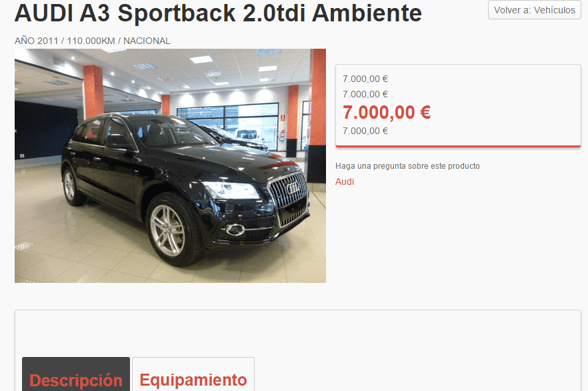
Task: Open the black Audi car photo
Action: click(x=170, y=165)
